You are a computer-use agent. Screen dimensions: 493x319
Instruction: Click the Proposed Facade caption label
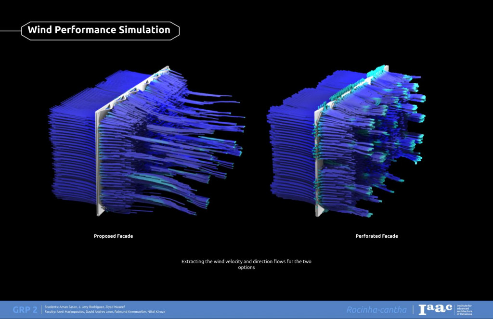113,236
